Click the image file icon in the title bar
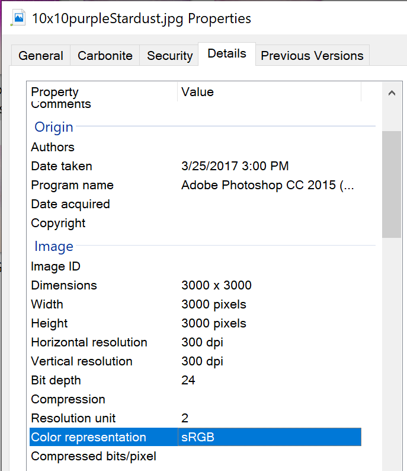This screenshot has width=407, height=471. [x=18, y=18]
